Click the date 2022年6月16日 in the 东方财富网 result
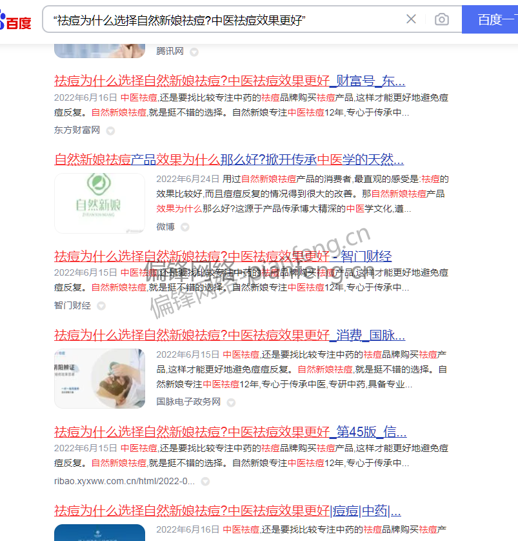The width and height of the screenshot is (518, 541). (x=85, y=97)
